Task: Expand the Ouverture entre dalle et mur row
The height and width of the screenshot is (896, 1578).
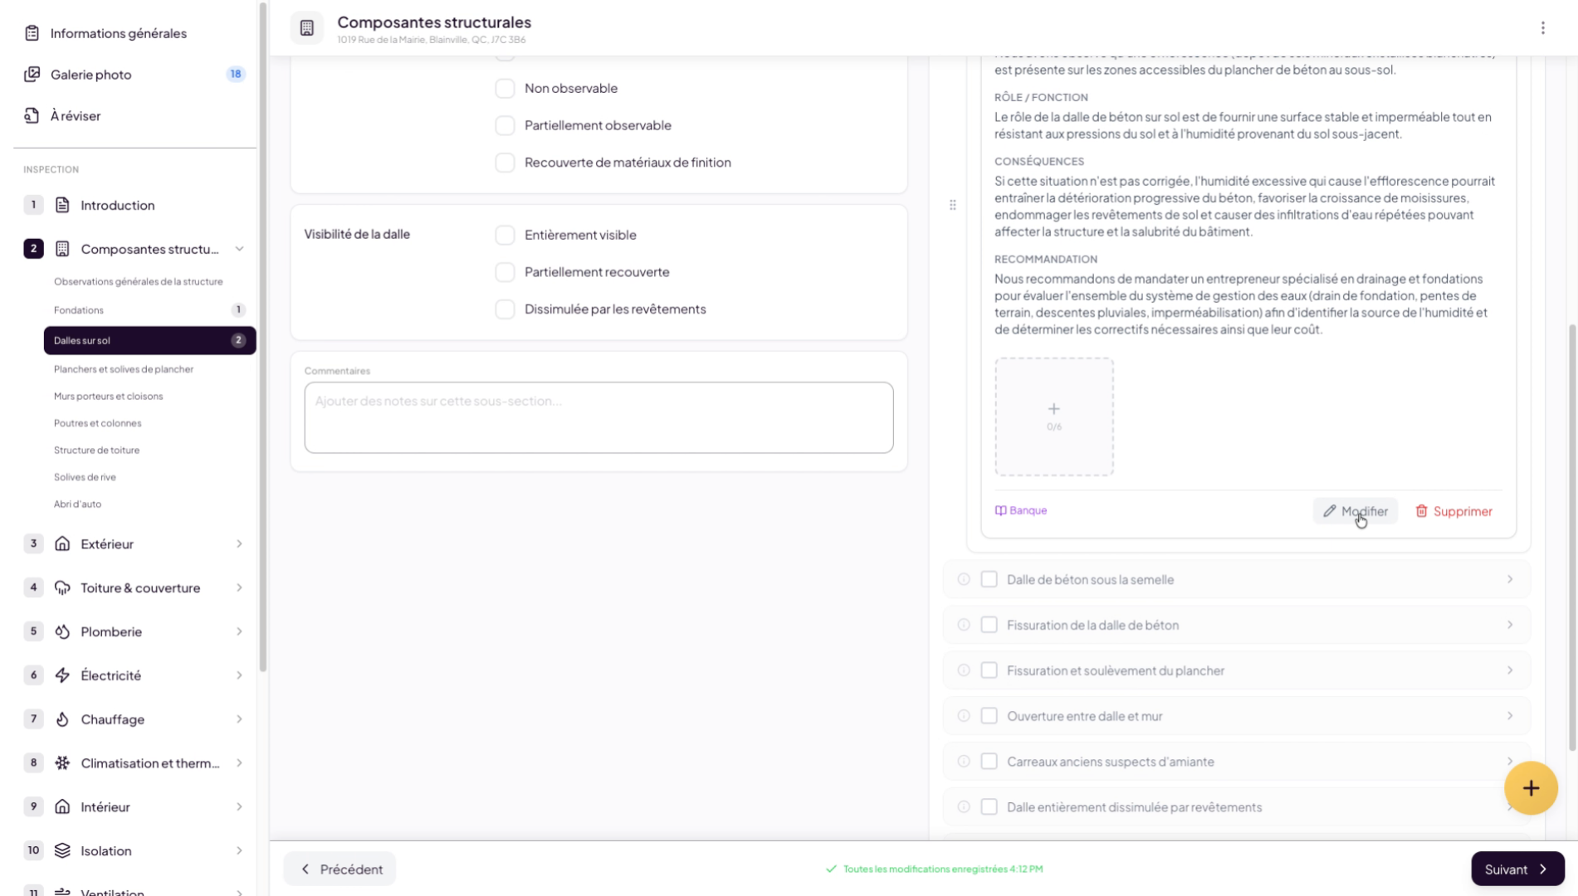Action: coord(1509,716)
